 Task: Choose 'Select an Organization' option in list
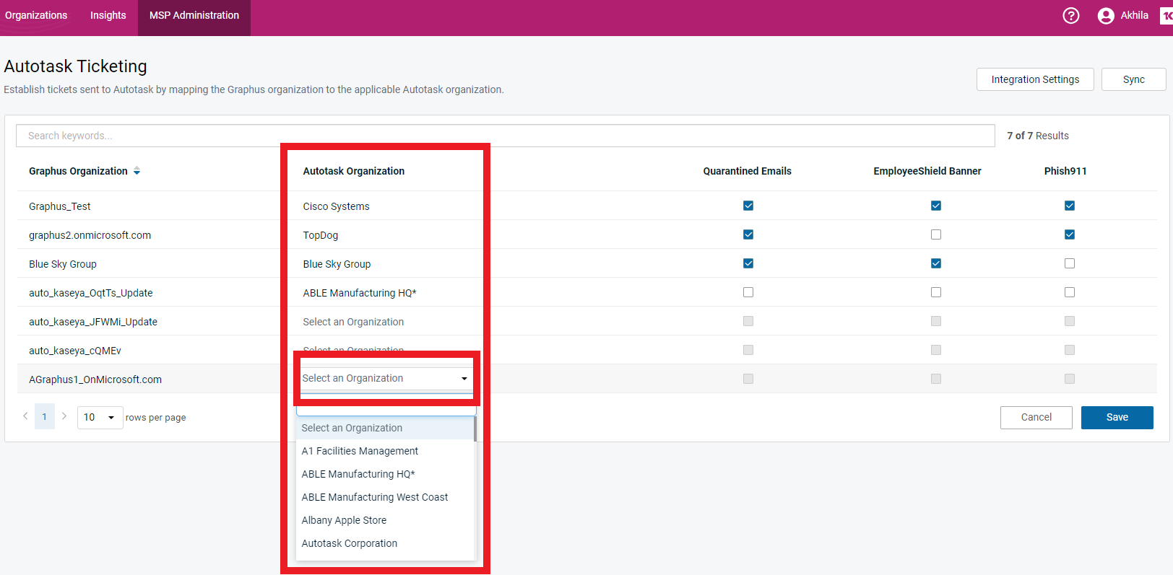click(385, 428)
